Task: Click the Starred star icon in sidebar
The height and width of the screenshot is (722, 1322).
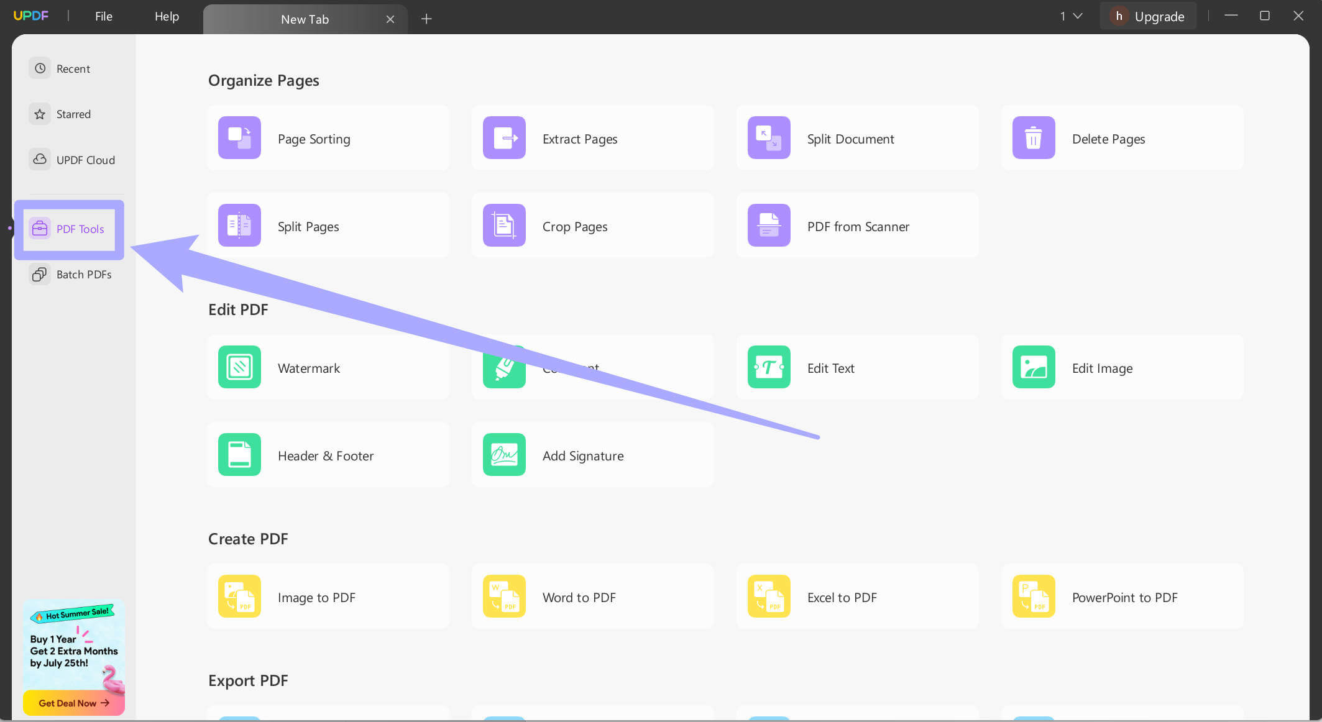Action: (x=40, y=114)
